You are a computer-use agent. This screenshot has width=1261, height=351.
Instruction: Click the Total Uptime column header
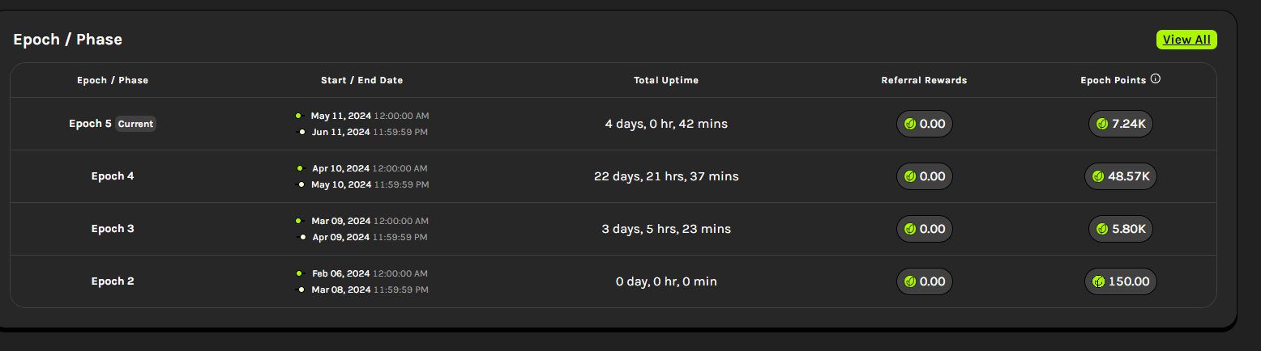click(666, 80)
